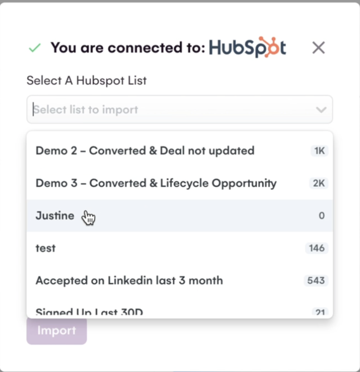Click the 0 count beside Justine
The width and height of the screenshot is (360, 372).
[321, 216]
